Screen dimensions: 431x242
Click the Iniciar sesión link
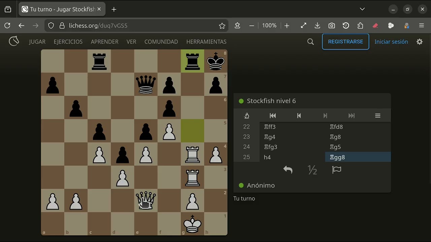coord(391,42)
